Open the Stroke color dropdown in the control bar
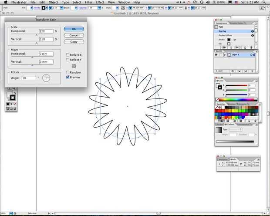Image resolution: width=270 pixels, height=216 pixels. click(x=47, y=8)
